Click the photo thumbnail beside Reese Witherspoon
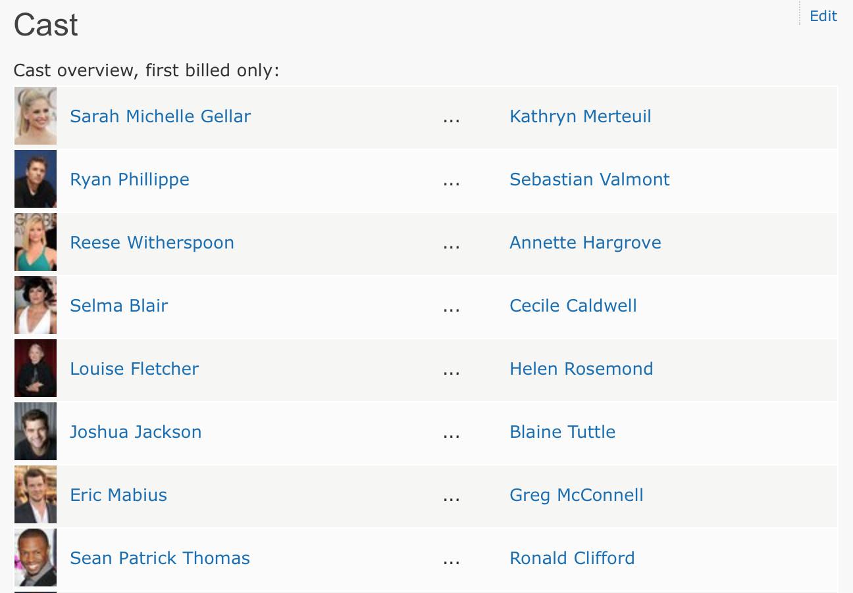This screenshot has height=593, width=853. 36,242
